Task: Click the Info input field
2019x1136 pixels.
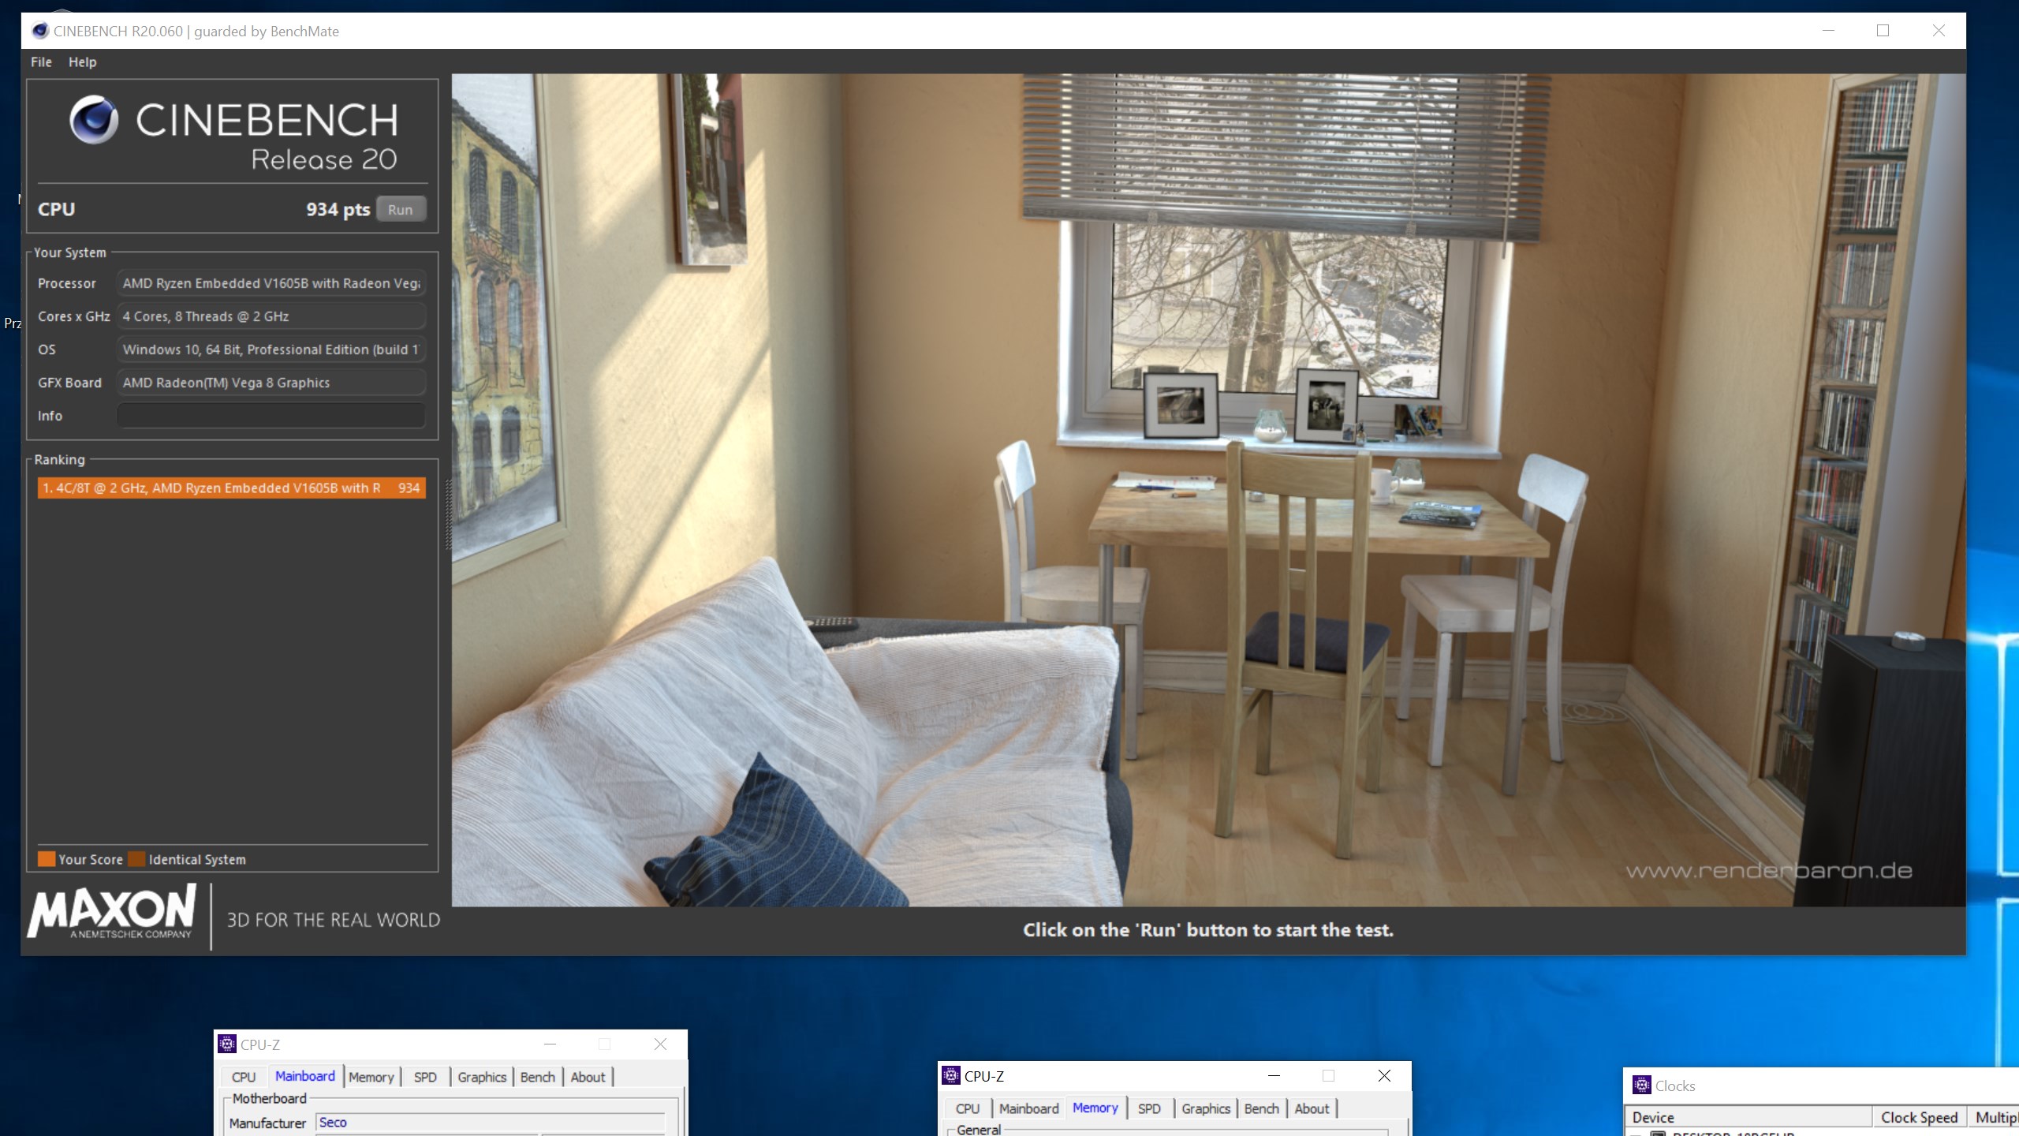Action: click(271, 416)
